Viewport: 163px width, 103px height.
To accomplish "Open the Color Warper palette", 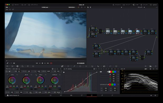I will click(68, 66).
